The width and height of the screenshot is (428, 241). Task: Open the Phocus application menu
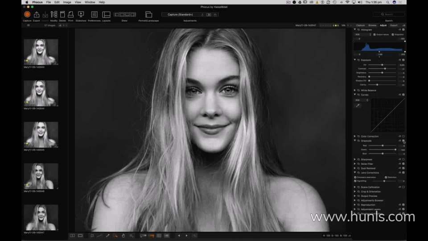pyautogui.click(x=37, y=2)
